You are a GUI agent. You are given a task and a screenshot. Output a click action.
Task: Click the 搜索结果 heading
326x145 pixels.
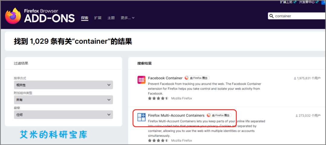tap(145, 63)
